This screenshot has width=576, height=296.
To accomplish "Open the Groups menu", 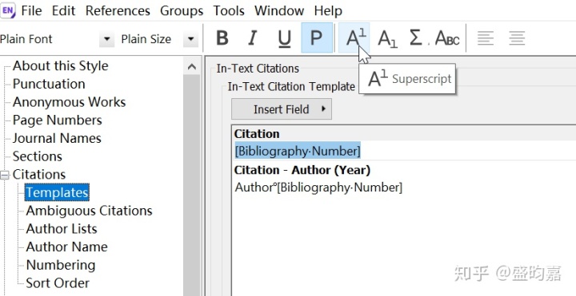I will pyautogui.click(x=182, y=10).
